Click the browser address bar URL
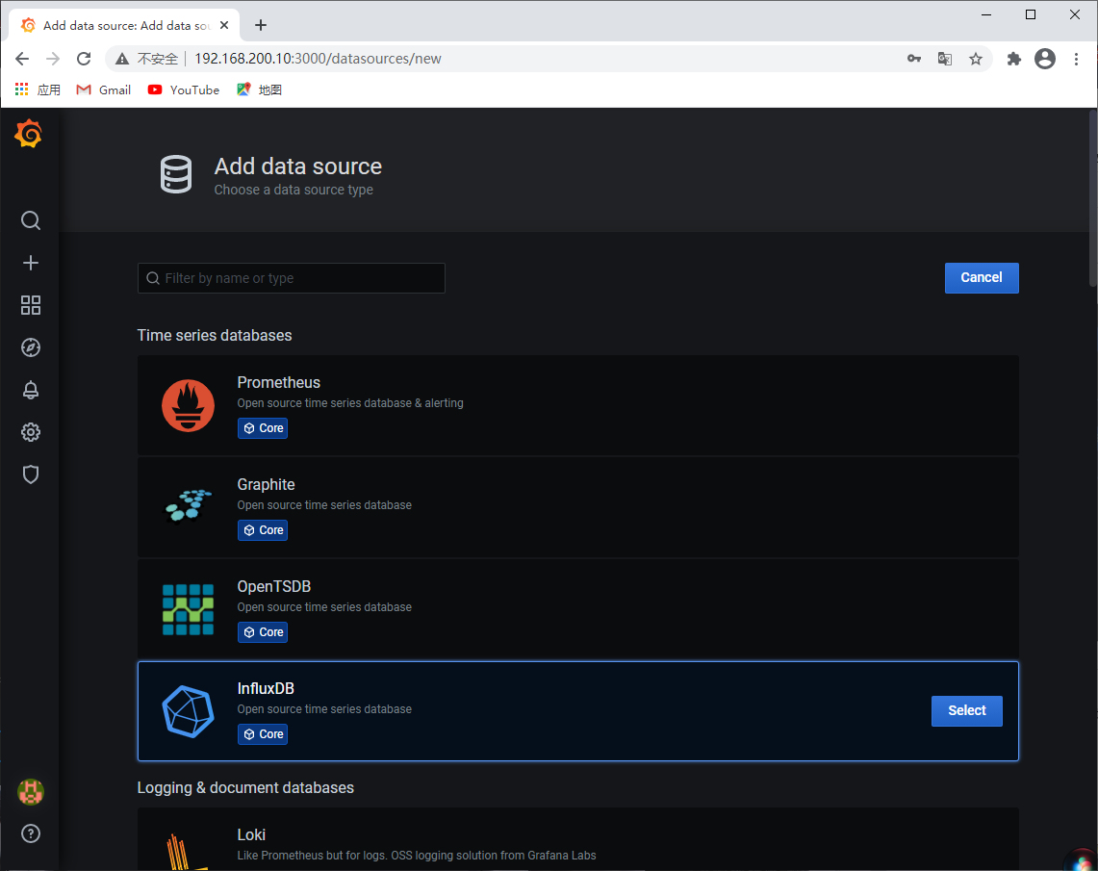This screenshot has width=1098, height=871. (x=318, y=59)
